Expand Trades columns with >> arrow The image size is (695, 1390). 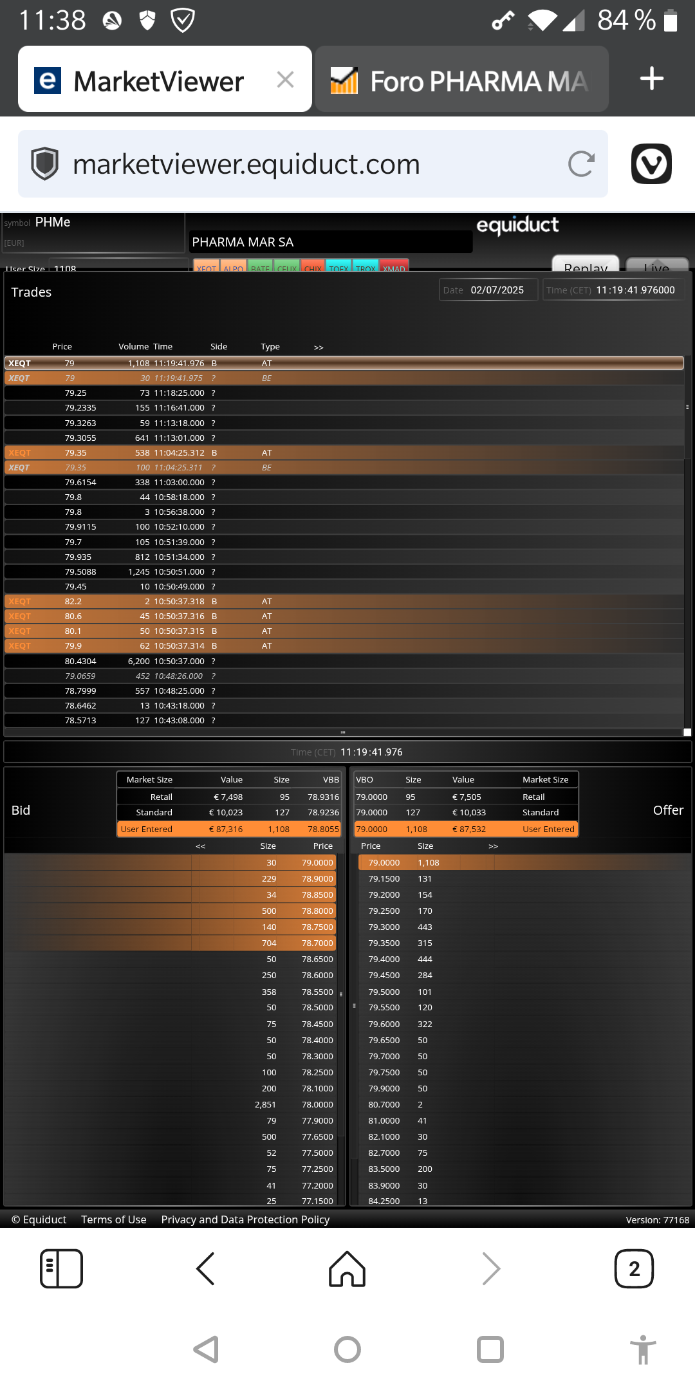[x=319, y=347]
